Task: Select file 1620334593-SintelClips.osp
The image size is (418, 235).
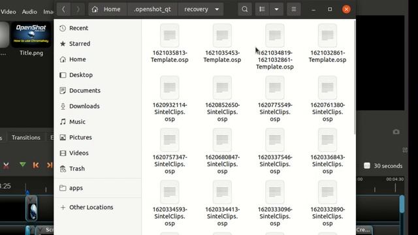Action: [x=170, y=204]
